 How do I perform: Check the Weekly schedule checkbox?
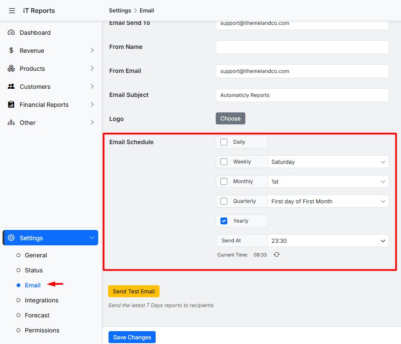point(224,162)
